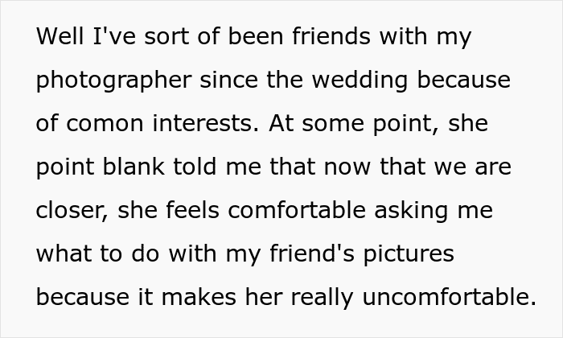The image size is (563, 338).
Task: Click the word "photographer"
Action: click(x=113, y=80)
